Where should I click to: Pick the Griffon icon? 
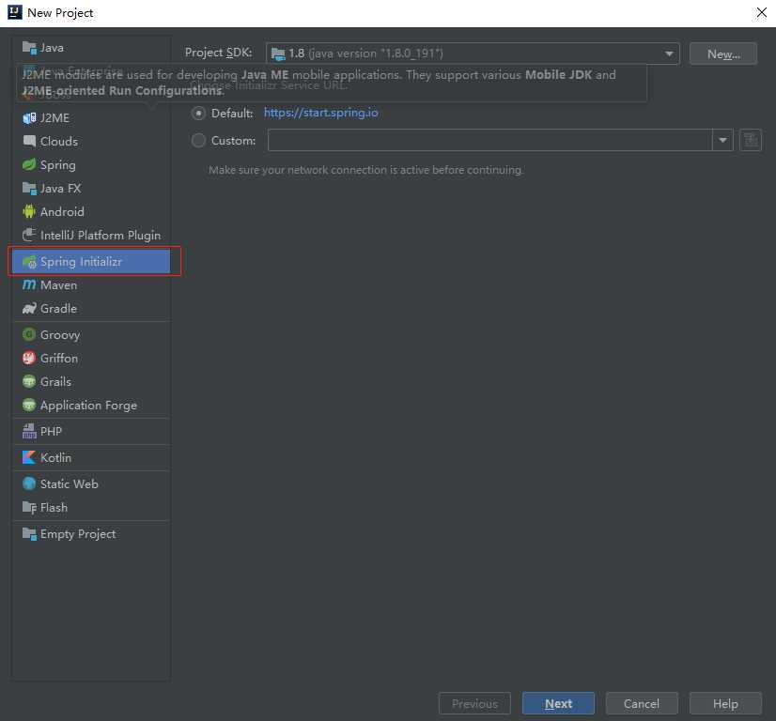pyautogui.click(x=29, y=358)
